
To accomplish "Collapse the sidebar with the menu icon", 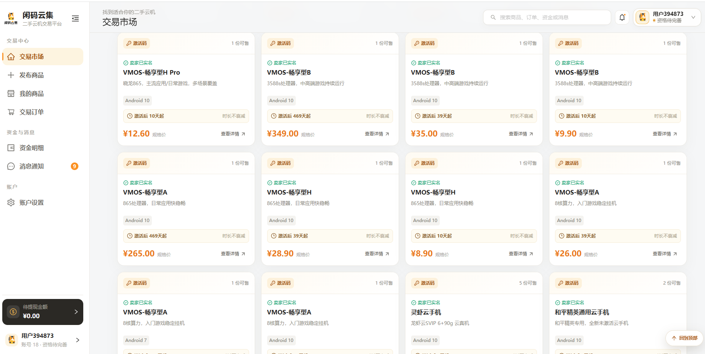I will (75, 18).
